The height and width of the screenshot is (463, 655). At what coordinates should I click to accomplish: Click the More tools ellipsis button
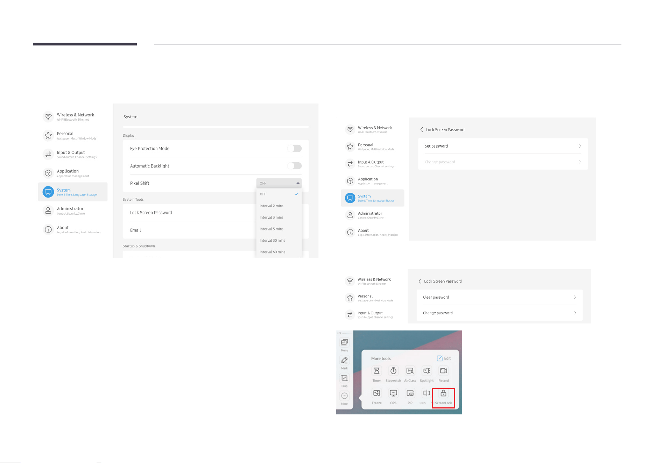344,398
